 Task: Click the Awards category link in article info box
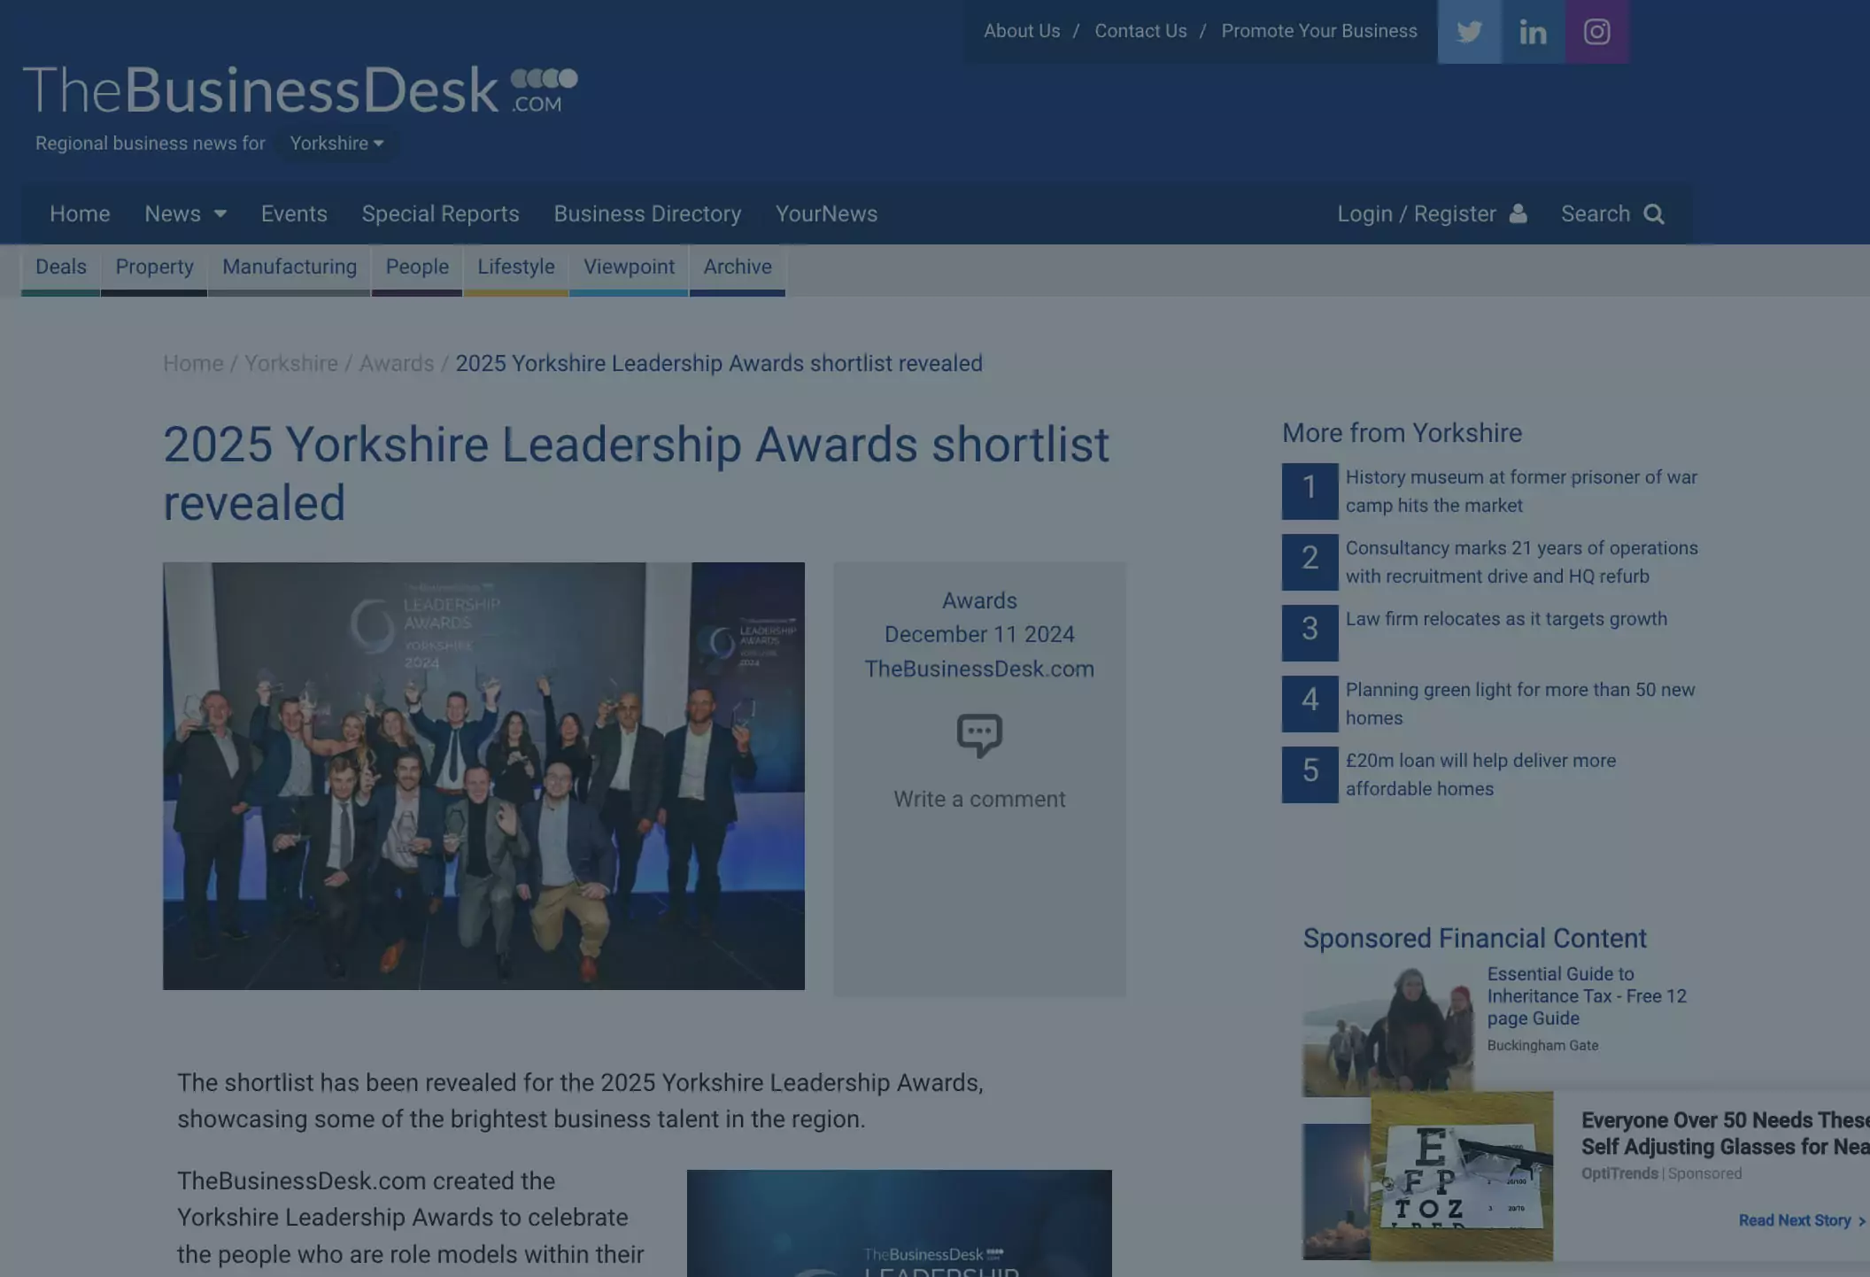pyautogui.click(x=979, y=600)
